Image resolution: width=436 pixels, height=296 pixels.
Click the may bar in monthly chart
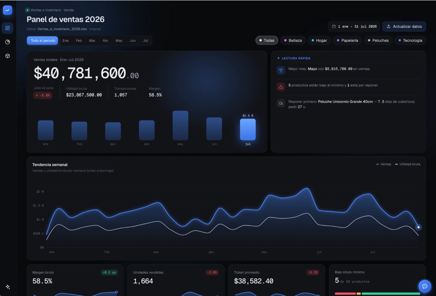coord(181,126)
